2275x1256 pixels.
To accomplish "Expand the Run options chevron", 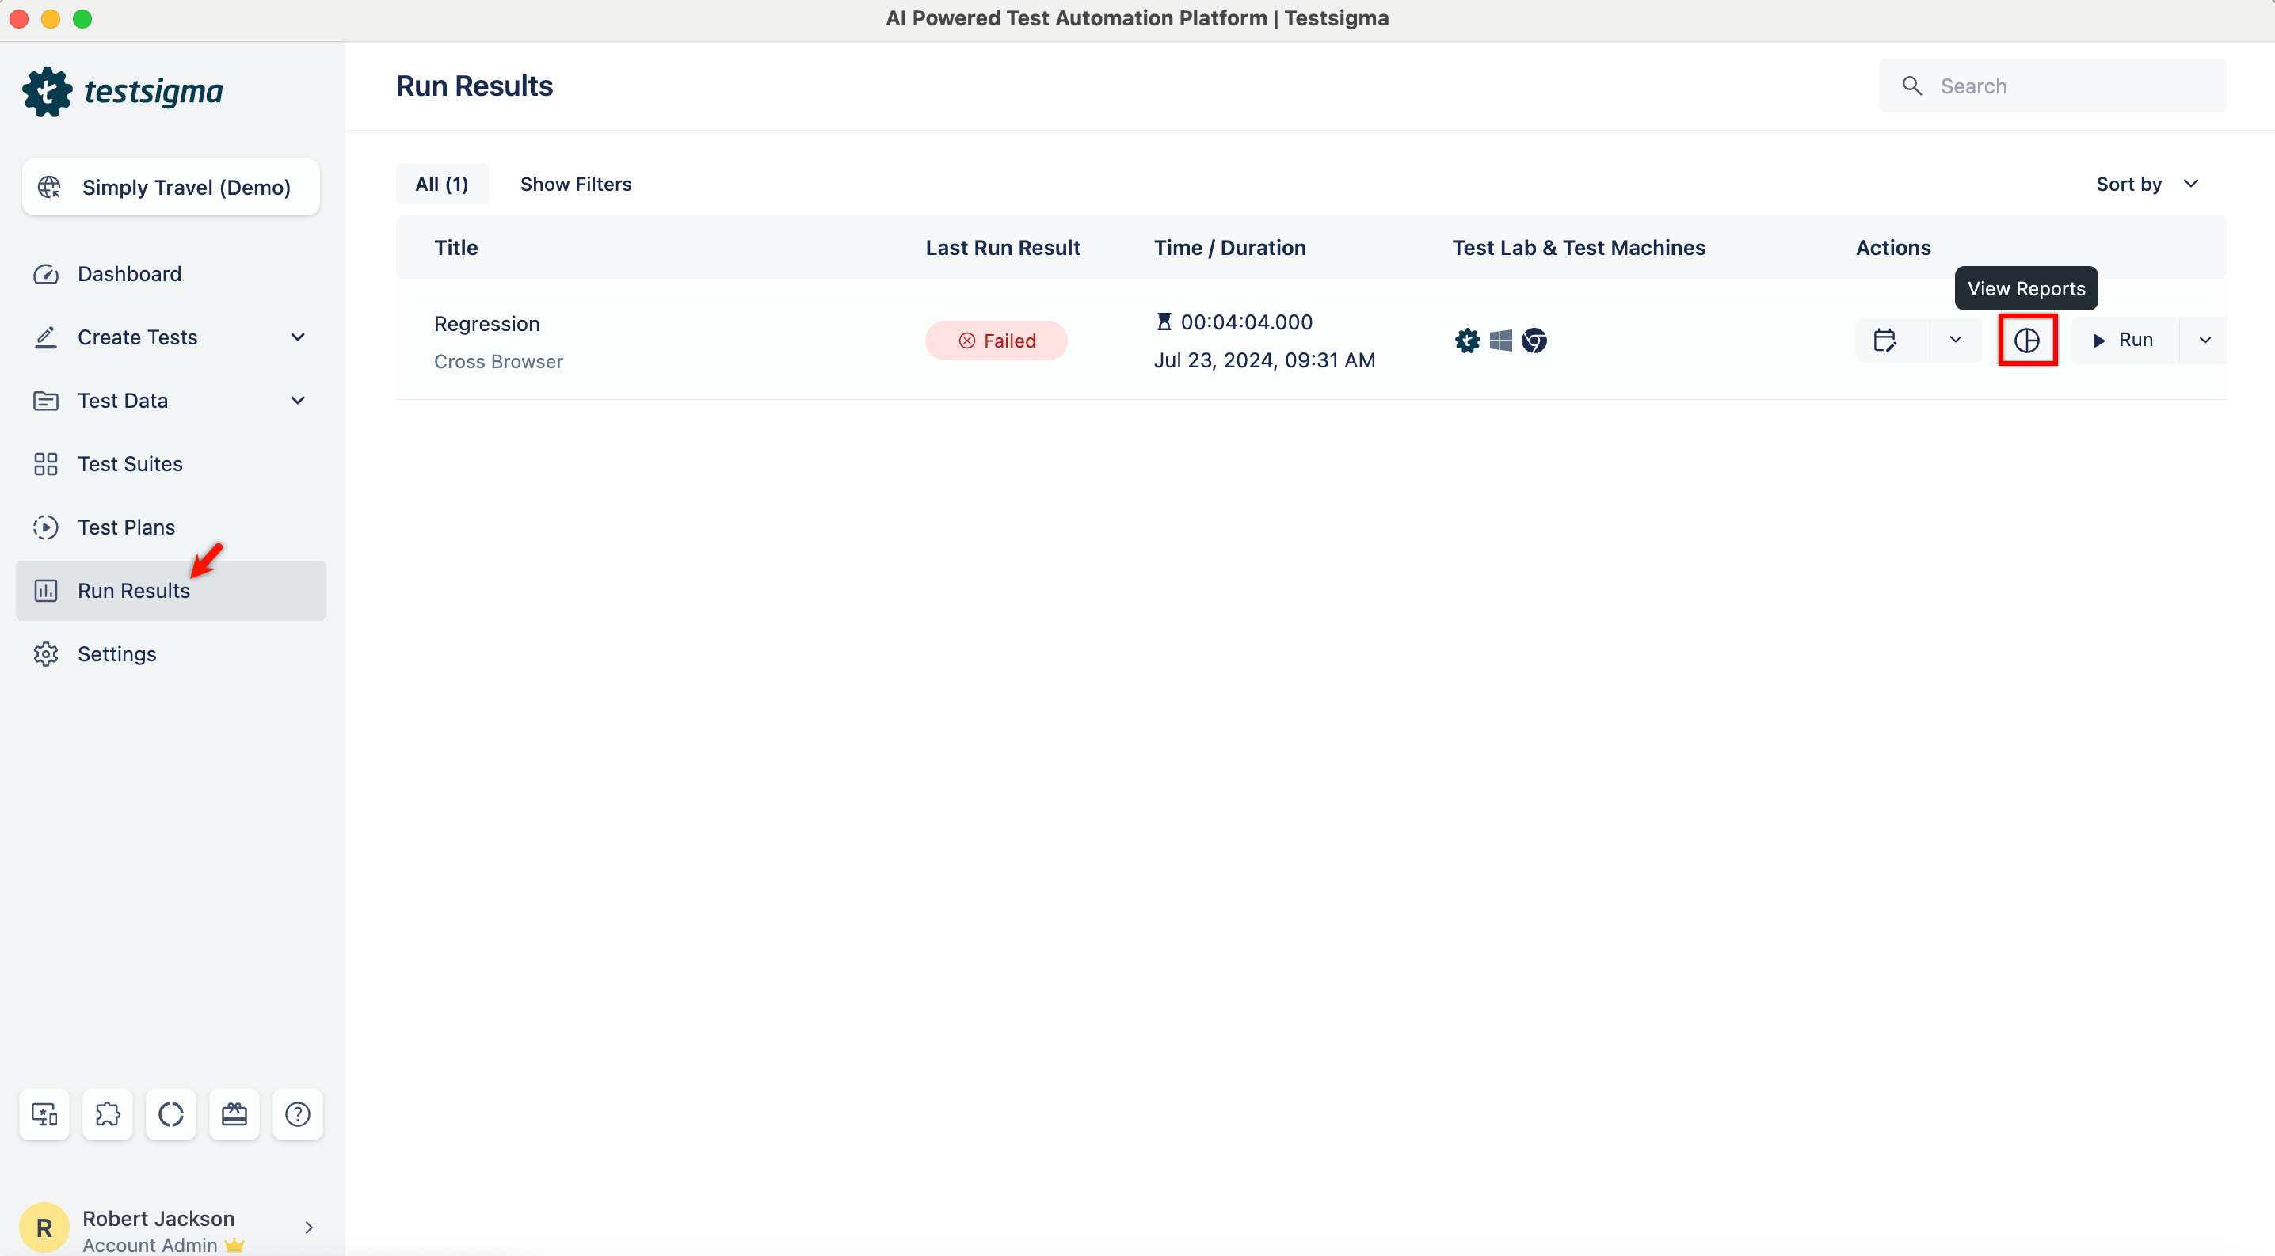I will click(x=2205, y=341).
